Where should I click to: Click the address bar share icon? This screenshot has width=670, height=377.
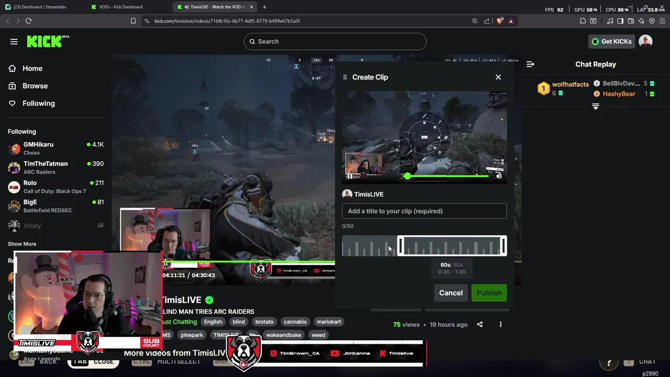point(487,21)
